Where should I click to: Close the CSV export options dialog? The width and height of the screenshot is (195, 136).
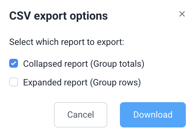coord(182,14)
